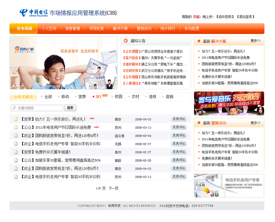The width and height of the screenshot is (275, 222).
Task: Click the magnifier icon in keyword search
Action: click(x=14, y=108)
